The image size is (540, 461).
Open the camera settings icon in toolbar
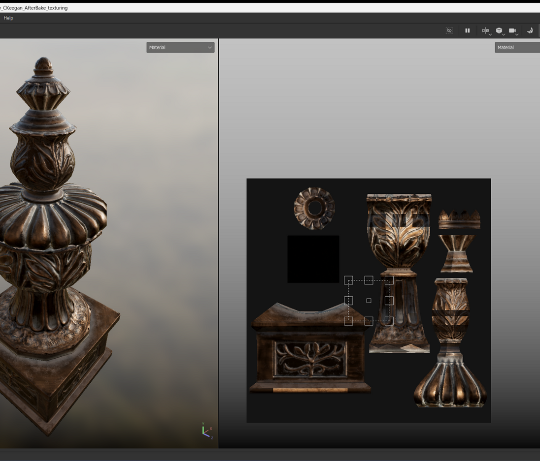click(512, 31)
